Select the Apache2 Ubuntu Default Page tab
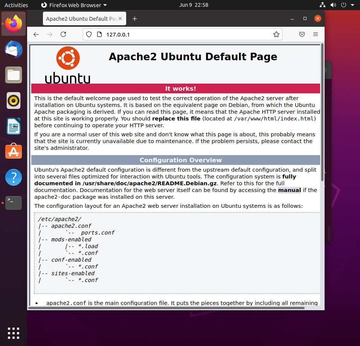Viewport: 360px width, 346px height. 84,18
